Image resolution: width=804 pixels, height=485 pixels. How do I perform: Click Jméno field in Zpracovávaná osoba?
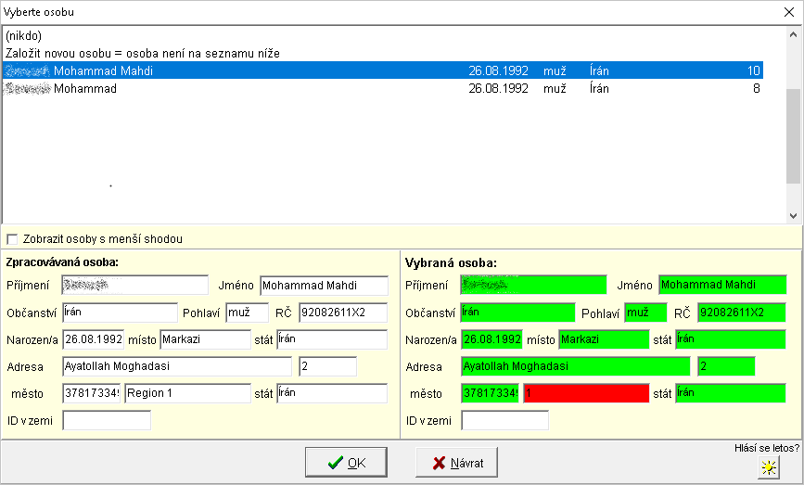(324, 286)
